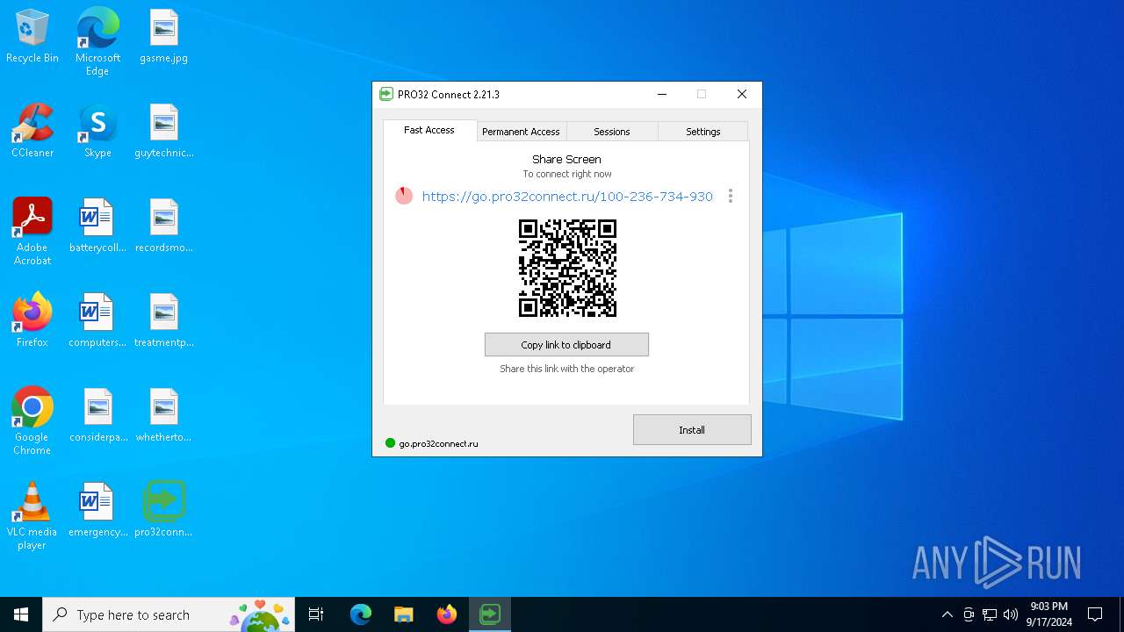Select the recordsmo image file icon
The image size is (1124, 632).
click(x=163, y=226)
